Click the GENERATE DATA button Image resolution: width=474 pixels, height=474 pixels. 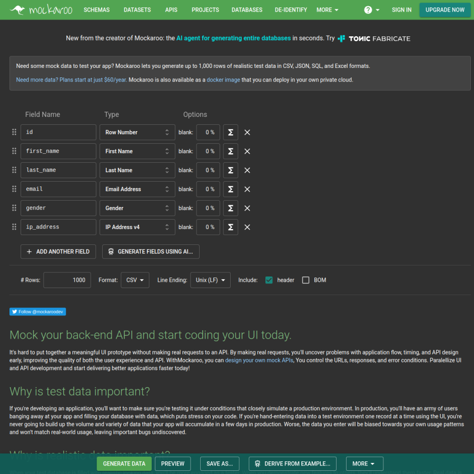124,463
